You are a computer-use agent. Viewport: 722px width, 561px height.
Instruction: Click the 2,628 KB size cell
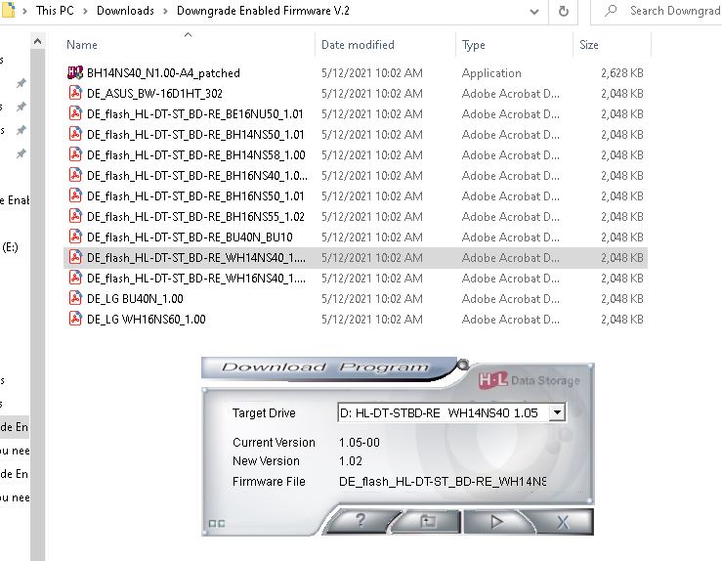tap(621, 72)
